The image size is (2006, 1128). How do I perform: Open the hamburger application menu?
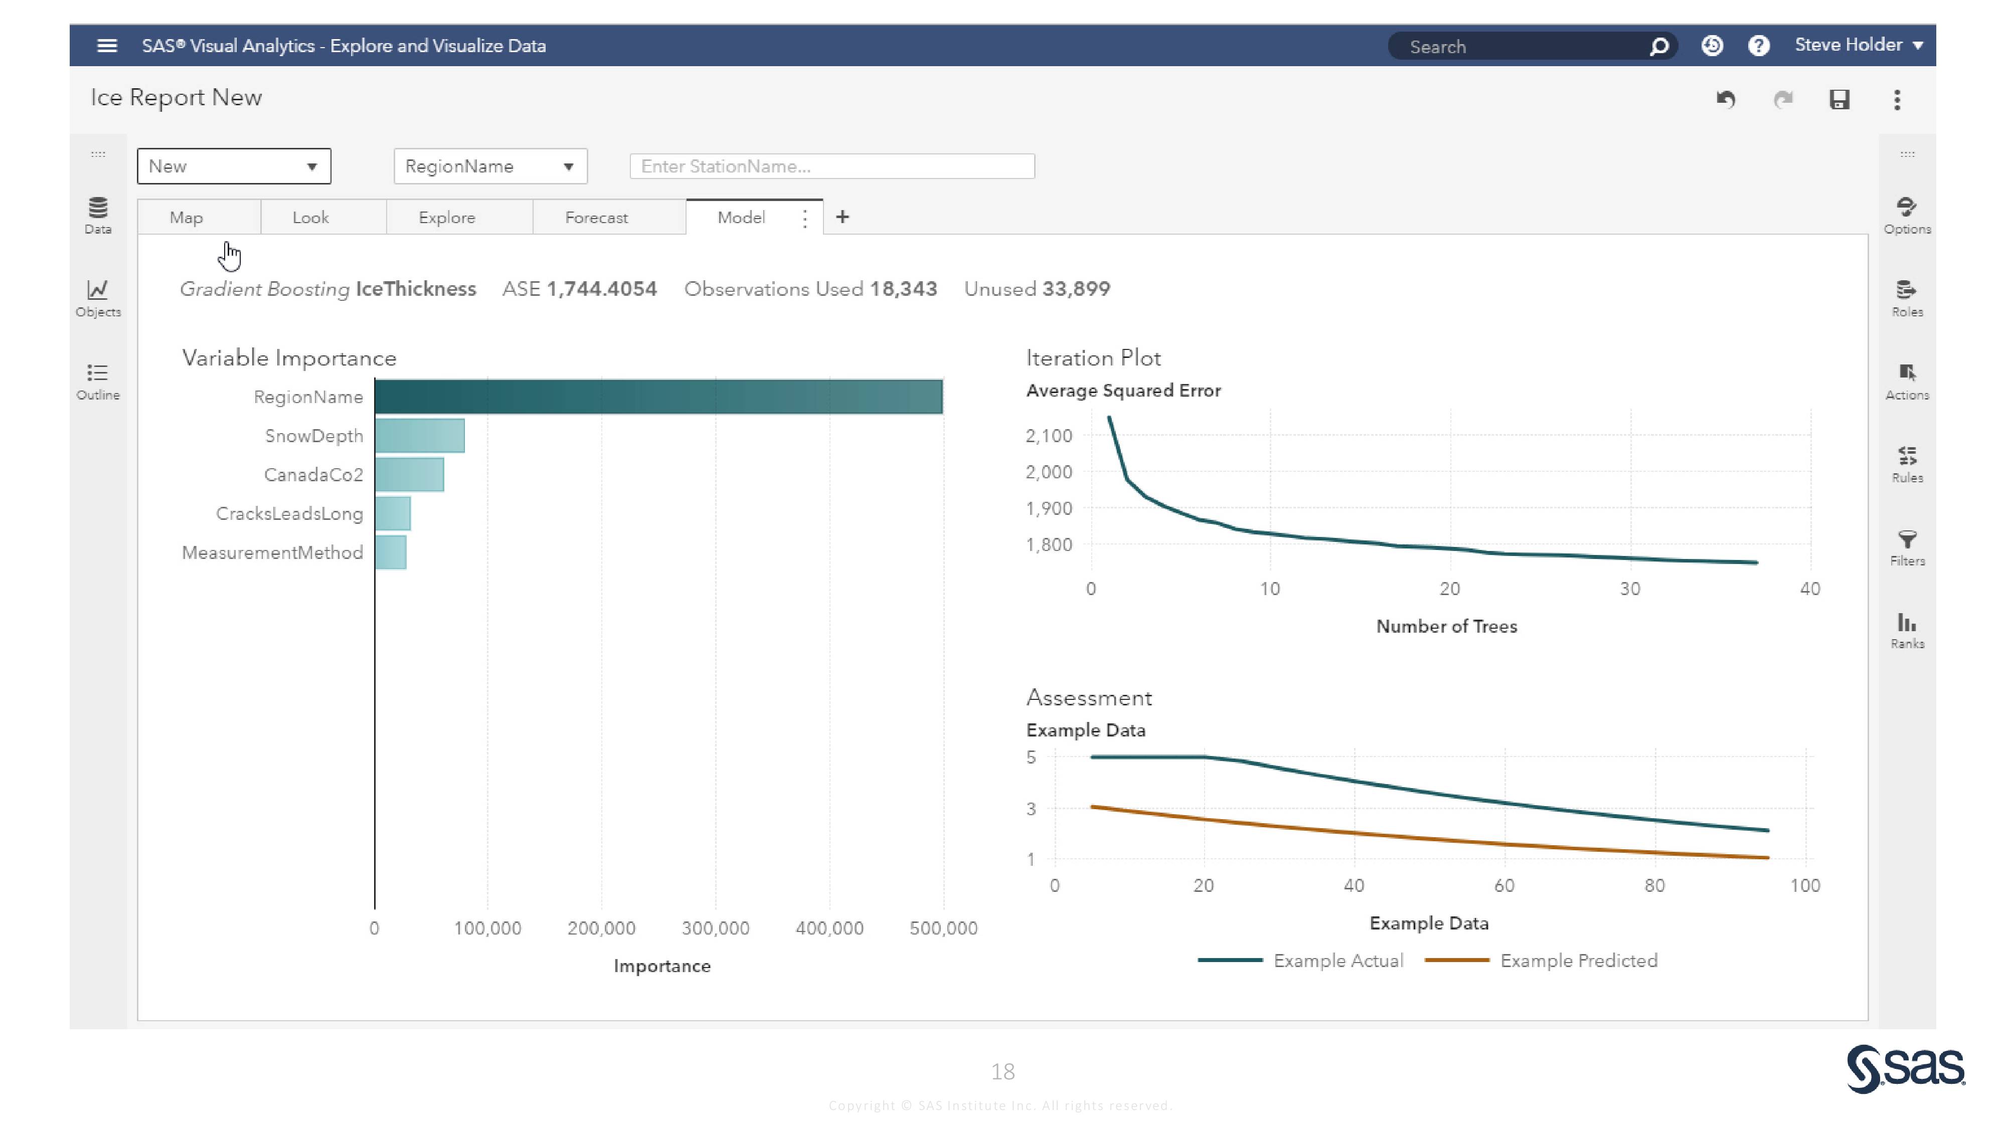[x=107, y=46]
